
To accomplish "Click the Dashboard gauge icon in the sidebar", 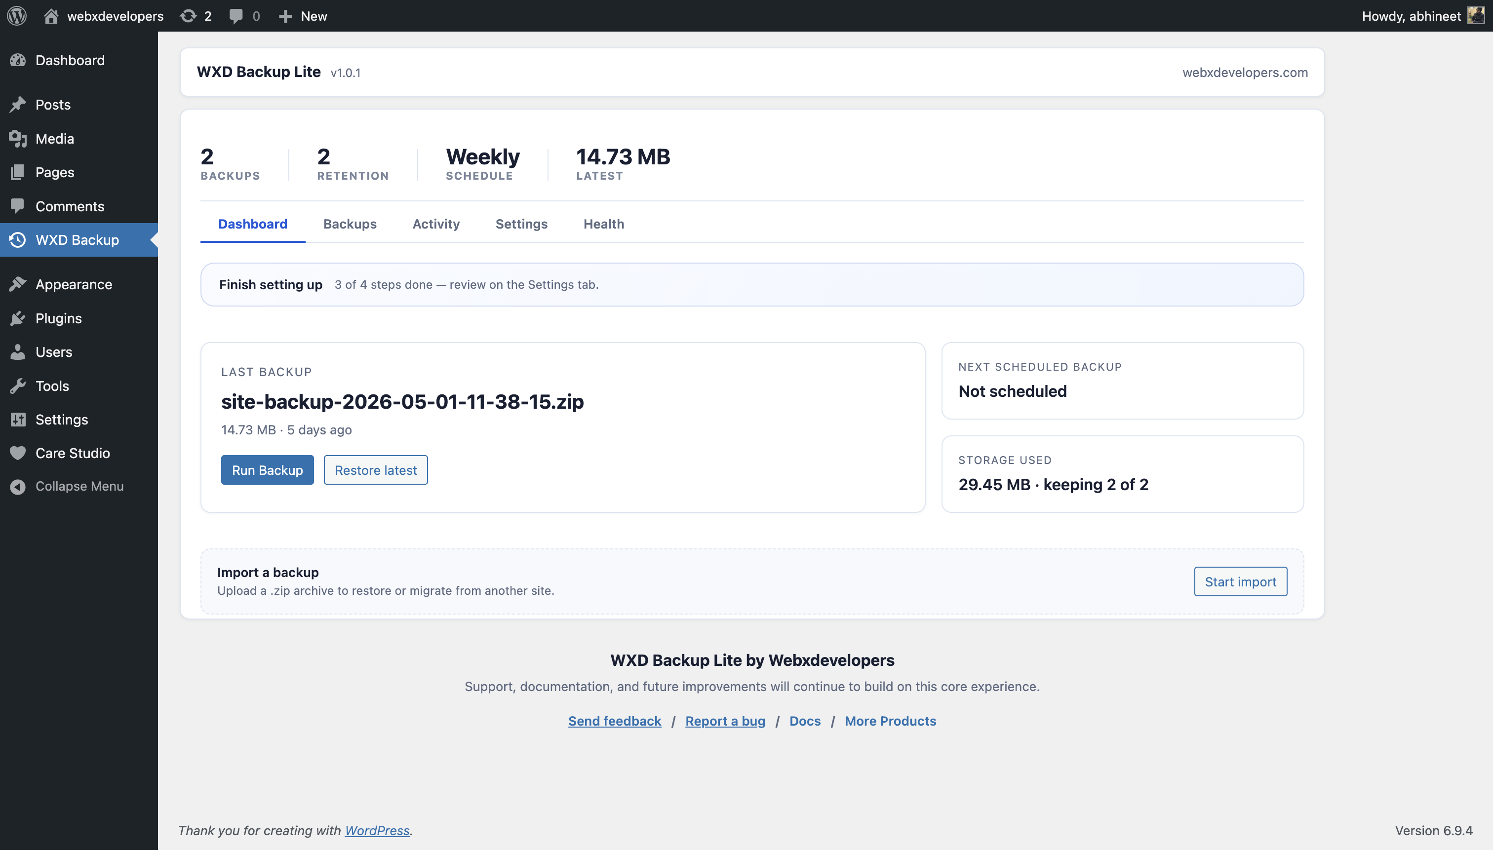I will tap(17, 60).
